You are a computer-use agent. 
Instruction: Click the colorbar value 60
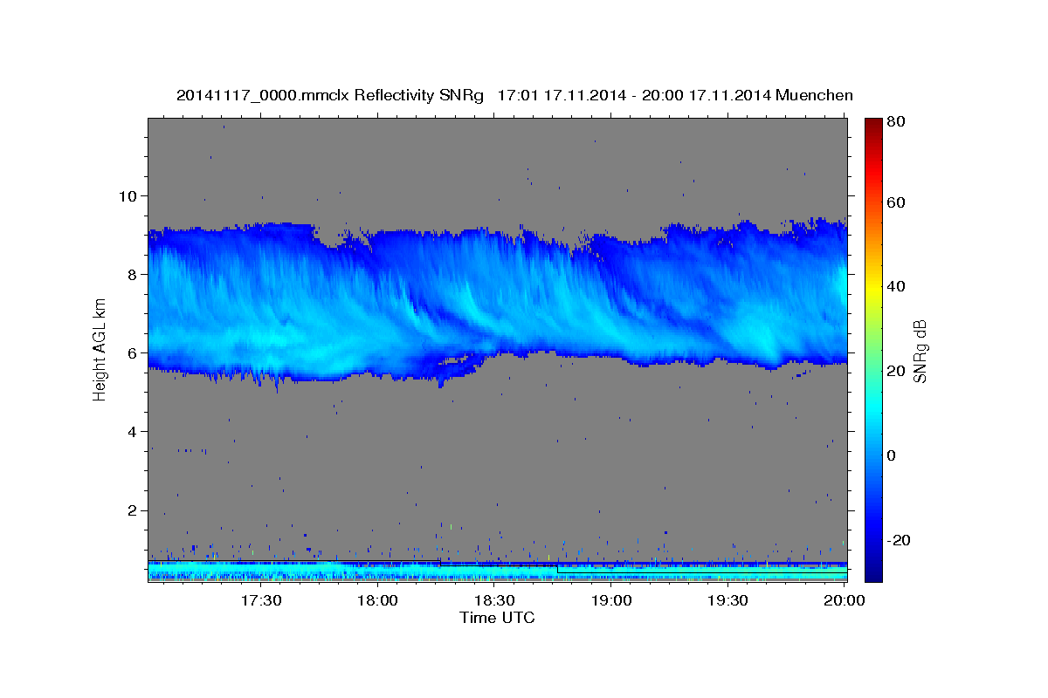(x=895, y=202)
